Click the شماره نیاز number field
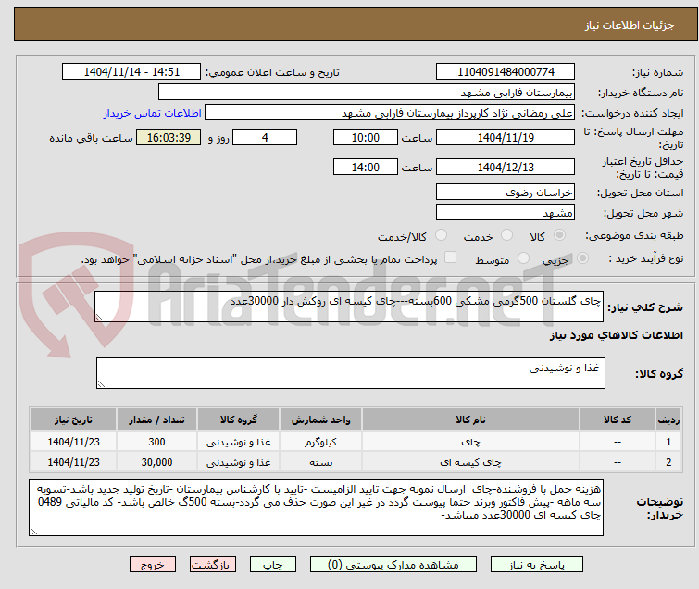Viewport: 699px width, 589px height. tap(506, 72)
